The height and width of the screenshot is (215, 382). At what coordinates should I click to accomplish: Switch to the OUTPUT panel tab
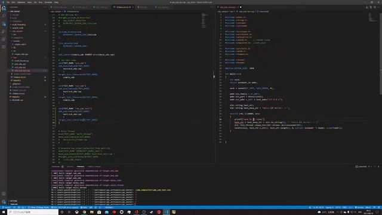[x=70, y=167]
